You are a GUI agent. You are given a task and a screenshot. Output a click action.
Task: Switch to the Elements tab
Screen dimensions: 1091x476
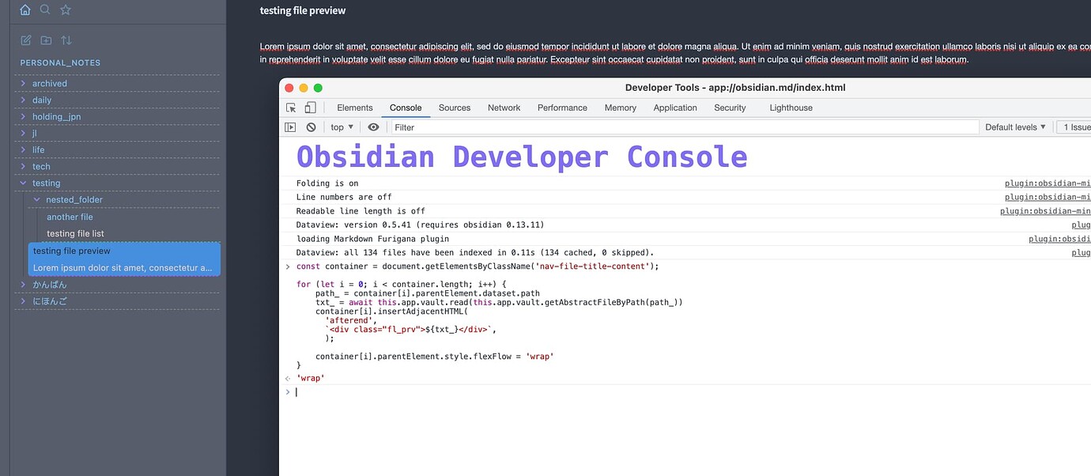(354, 108)
